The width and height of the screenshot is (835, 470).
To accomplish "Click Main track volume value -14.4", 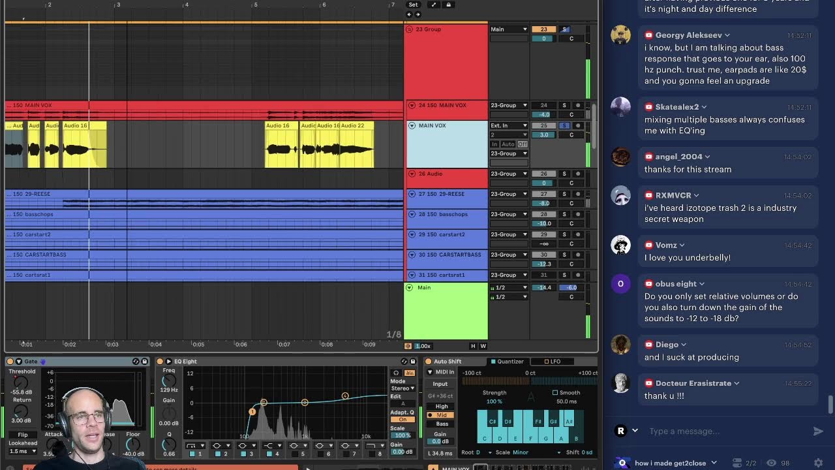I will (544, 287).
